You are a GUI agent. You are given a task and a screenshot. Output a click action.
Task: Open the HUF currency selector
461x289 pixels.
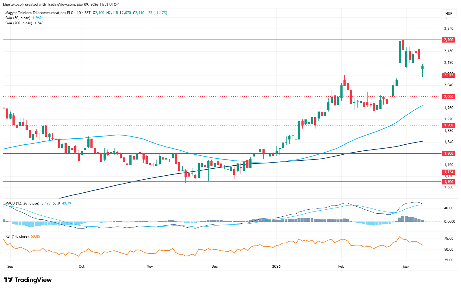tap(449, 13)
